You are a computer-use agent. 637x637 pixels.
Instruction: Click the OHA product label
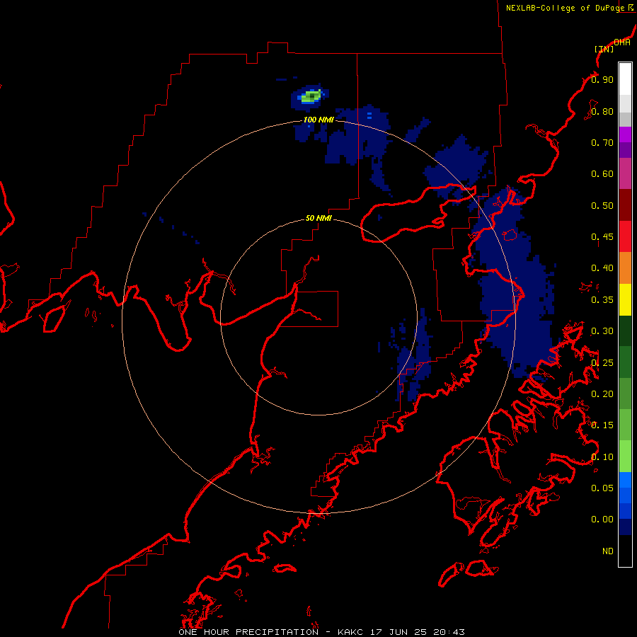click(x=622, y=42)
